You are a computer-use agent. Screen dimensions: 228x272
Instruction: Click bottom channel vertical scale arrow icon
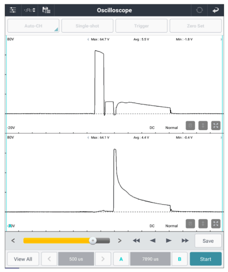[x=203, y=224]
